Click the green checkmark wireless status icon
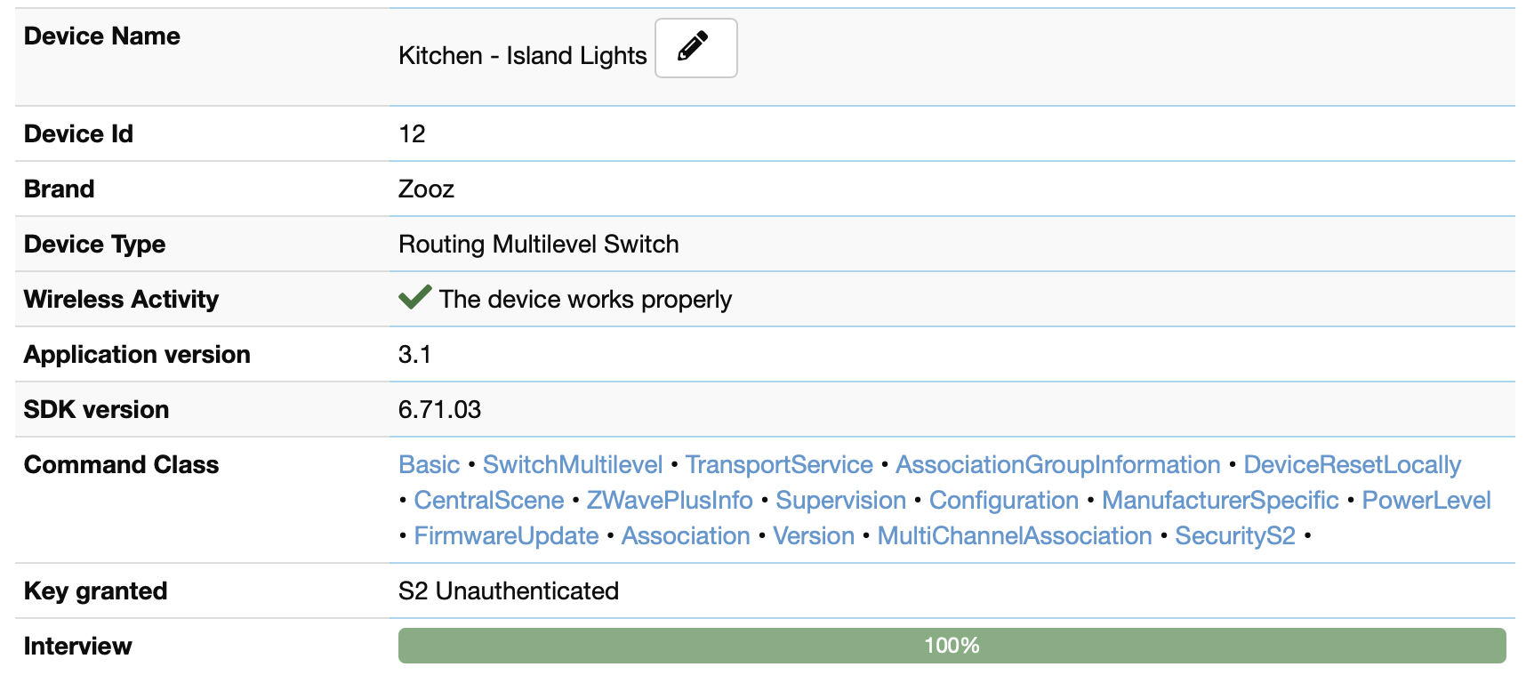This screenshot has width=1526, height=683. [414, 297]
